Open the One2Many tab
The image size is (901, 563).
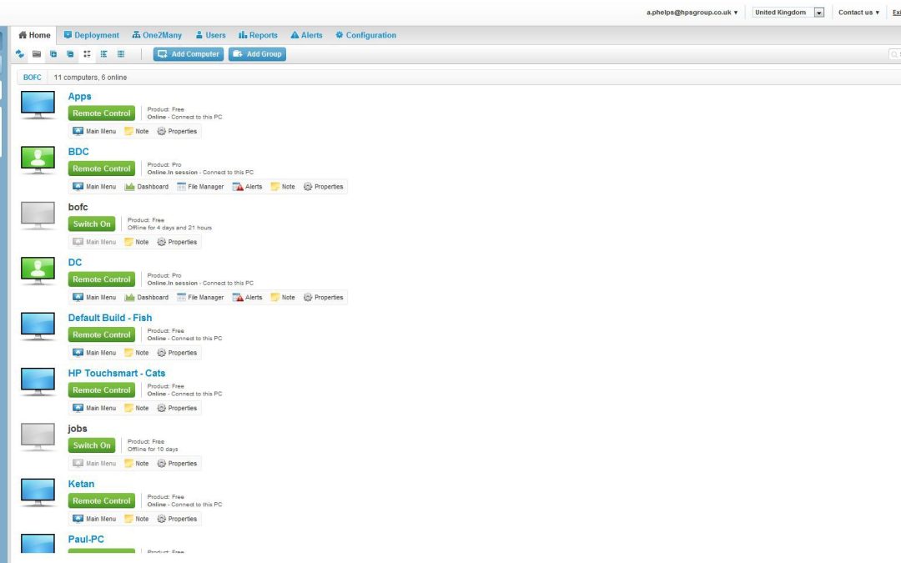pos(157,35)
